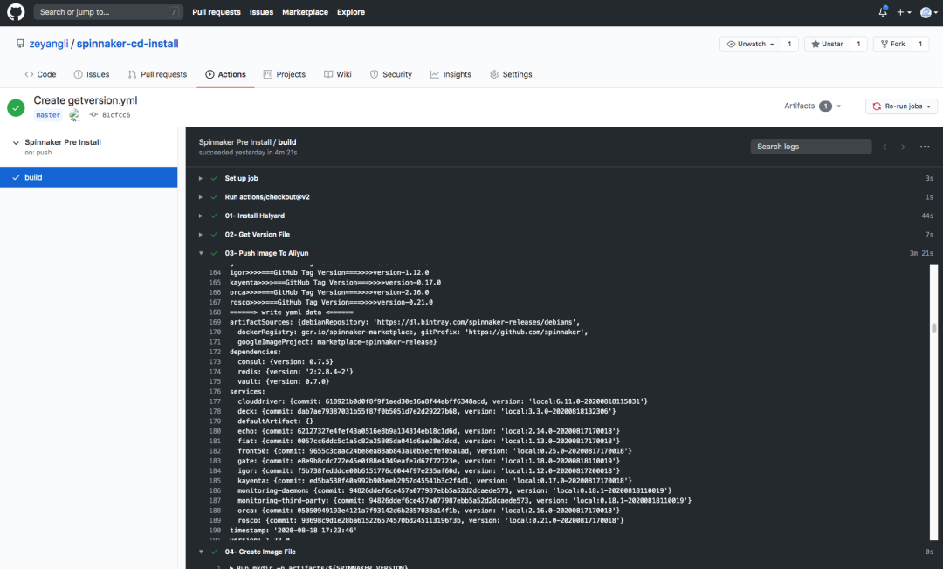Switch to the Code tab

point(40,74)
